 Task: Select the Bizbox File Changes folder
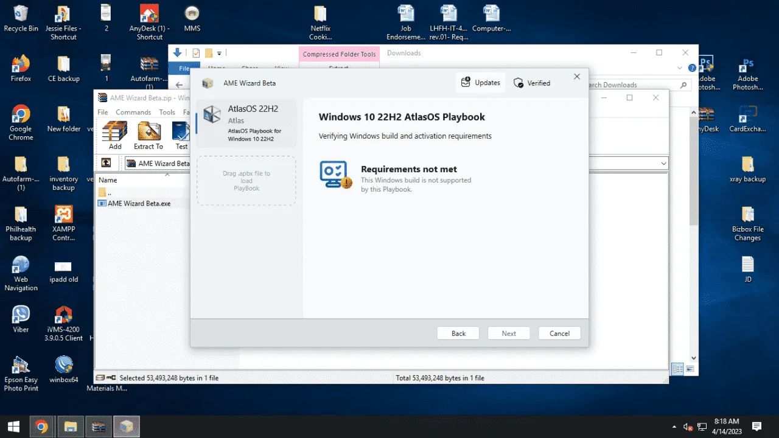point(747,223)
